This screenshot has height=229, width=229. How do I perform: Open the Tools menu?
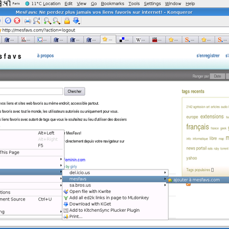point(134,3)
